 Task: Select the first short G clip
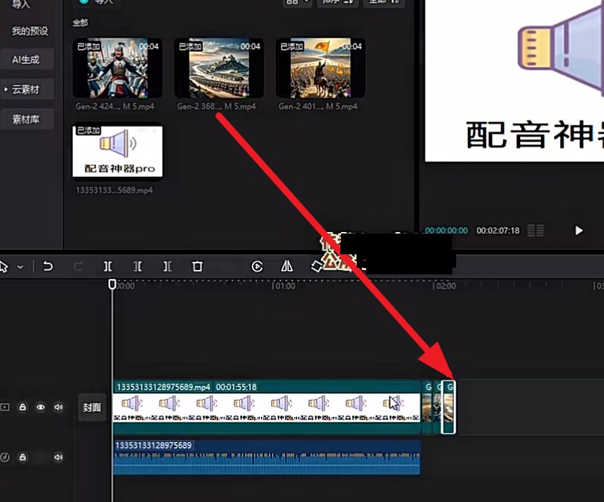(428, 407)
